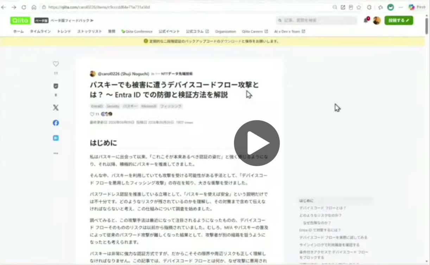Jump to なぜ危険なのか？ in the contents

[317, 223]
